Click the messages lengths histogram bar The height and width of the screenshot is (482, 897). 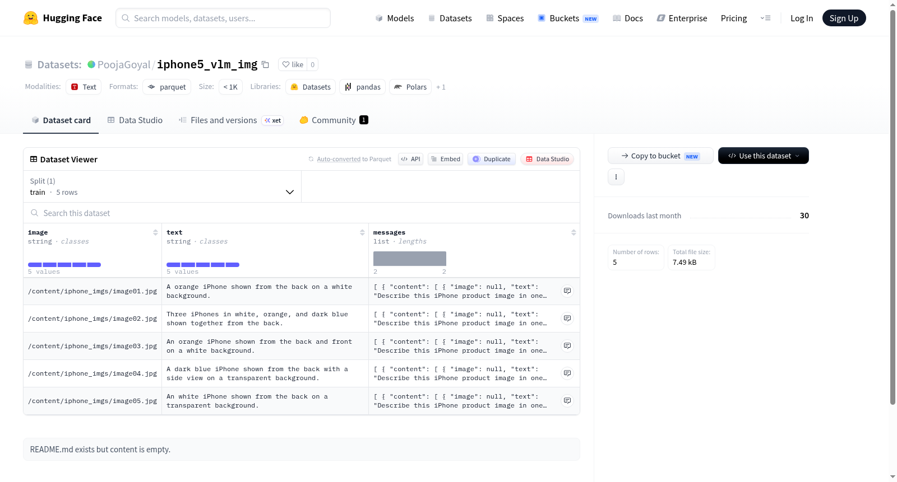[x=410, y=259]
